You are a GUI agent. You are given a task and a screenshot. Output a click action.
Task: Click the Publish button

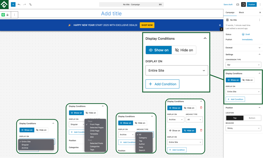point(252,4)
